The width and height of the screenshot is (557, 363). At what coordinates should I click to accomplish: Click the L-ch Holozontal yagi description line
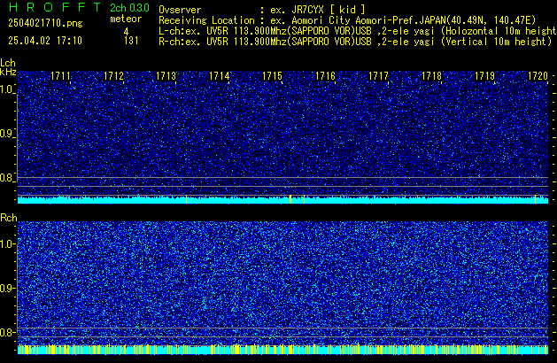[358, 31]
